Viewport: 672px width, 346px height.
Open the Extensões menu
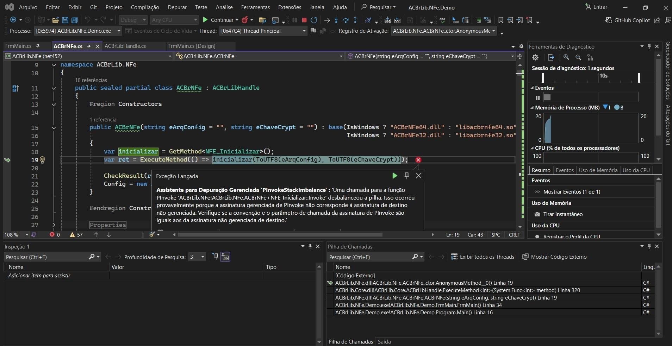coord(290,7)
